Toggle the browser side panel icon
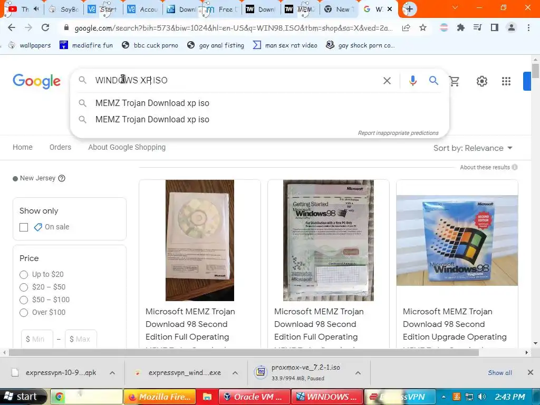Viewport: 540px width, 405px height. click(x=495, y=27)
